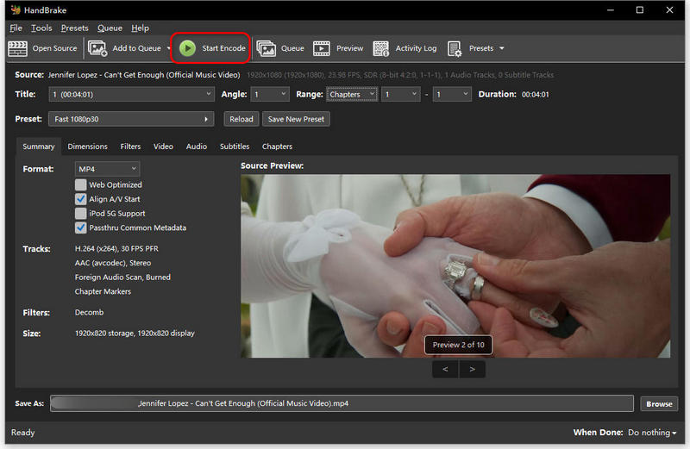Click the Preview filmstrip icon
This screenshot has height=449, width=690.
(x=322, y=48)
